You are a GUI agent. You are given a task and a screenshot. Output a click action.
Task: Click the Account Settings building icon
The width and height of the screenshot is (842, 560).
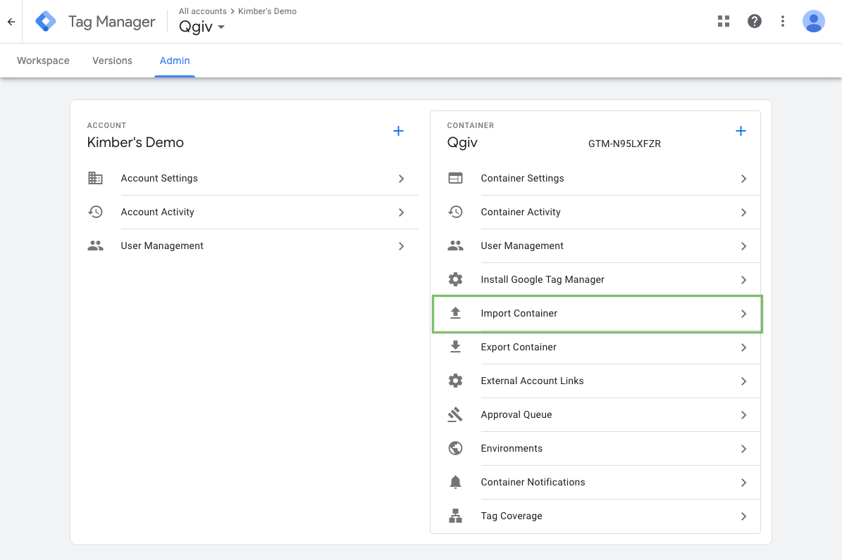click(96, 178)
